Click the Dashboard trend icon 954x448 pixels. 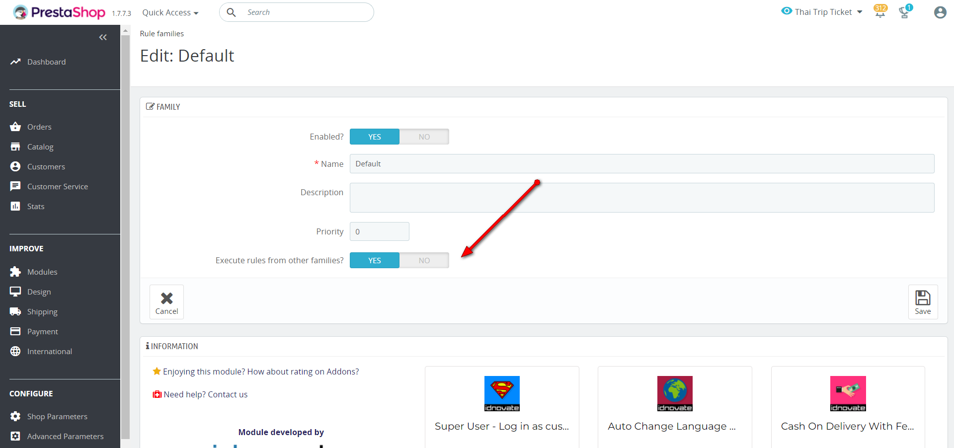tap(15, 62)
